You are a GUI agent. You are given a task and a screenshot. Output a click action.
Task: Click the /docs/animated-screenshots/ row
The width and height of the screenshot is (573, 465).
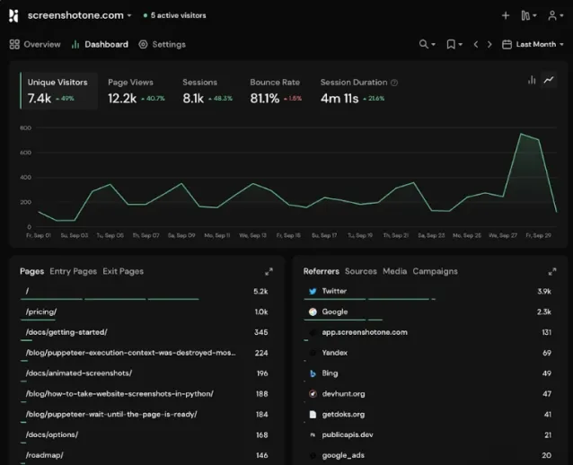coord(145,373)
